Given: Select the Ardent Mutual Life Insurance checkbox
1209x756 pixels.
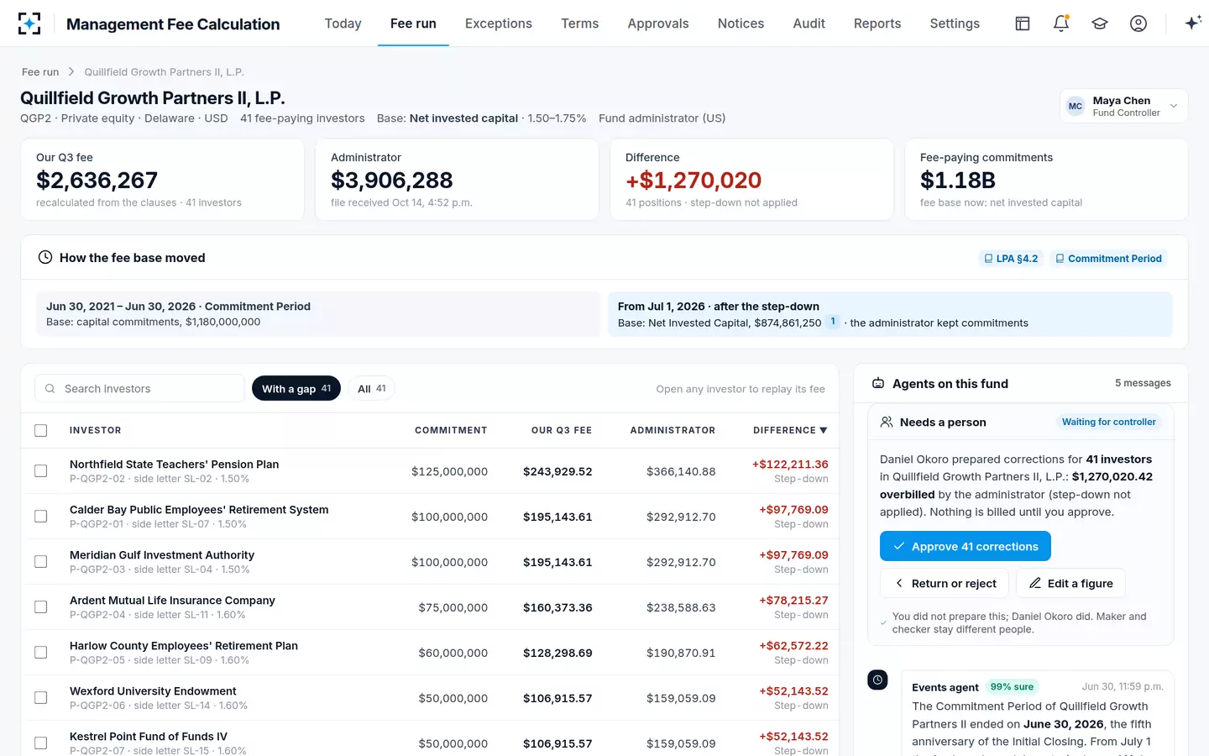Looking at the screenshot, I should pyautogui.click(x=40, y=607).
